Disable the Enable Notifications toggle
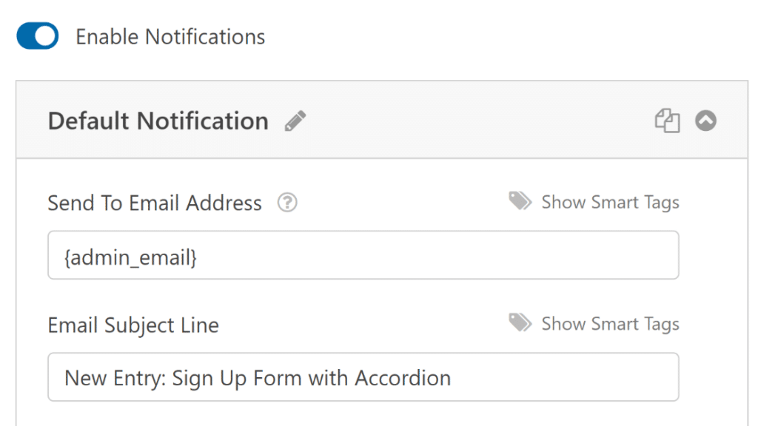The width and height of the screenshot is (758, 426). pyautogui.click(x=36, y=35)
